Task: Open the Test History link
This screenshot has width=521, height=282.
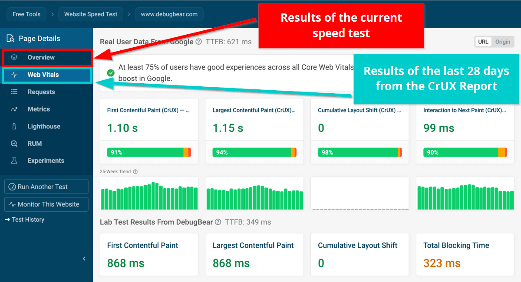Action: 25,220
